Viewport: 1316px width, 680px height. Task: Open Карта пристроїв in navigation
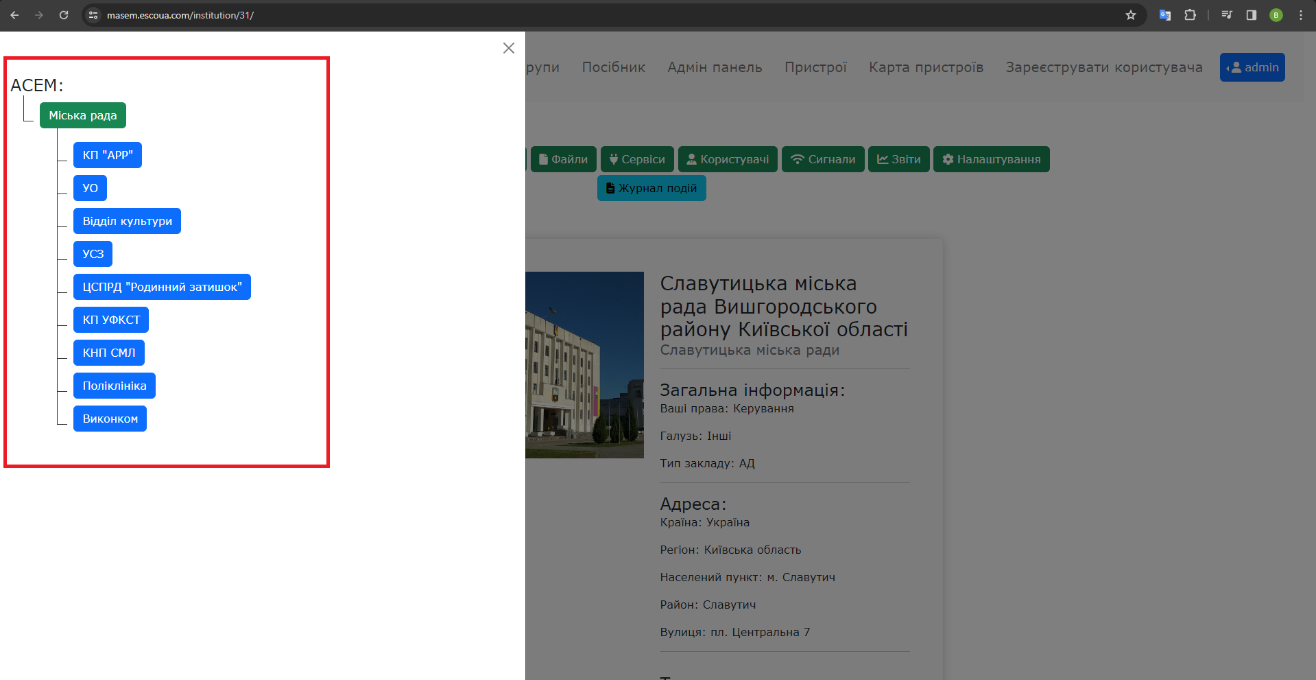(x=926, y=67)
